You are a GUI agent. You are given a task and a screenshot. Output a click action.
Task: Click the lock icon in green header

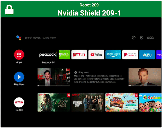[x=9, y=9]
